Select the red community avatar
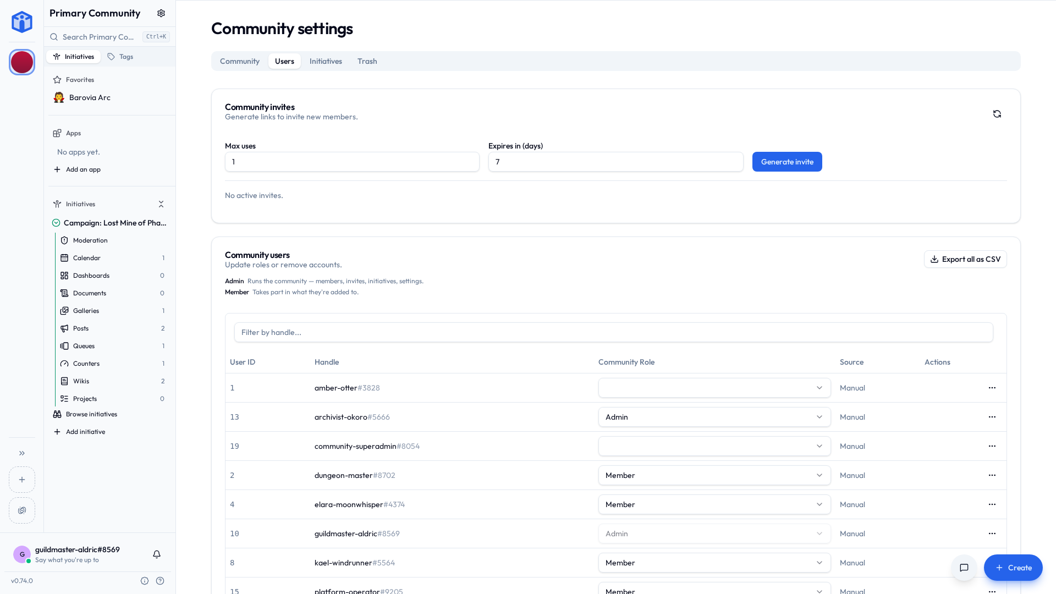Image resolution: width=1056 pixels, height=594 pixels. (22, 62)
